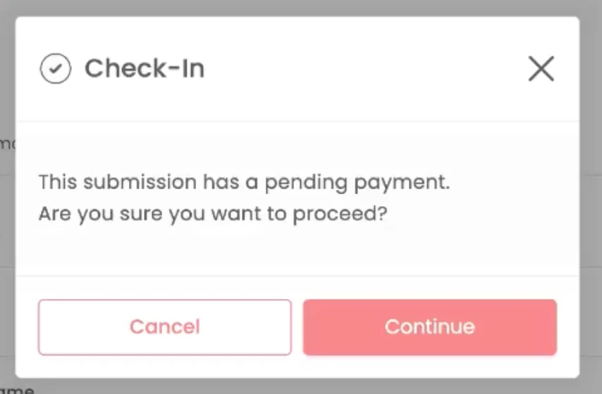
Task: Click the "Are you sure you want to proceed?" text
Action: point(213,214)
